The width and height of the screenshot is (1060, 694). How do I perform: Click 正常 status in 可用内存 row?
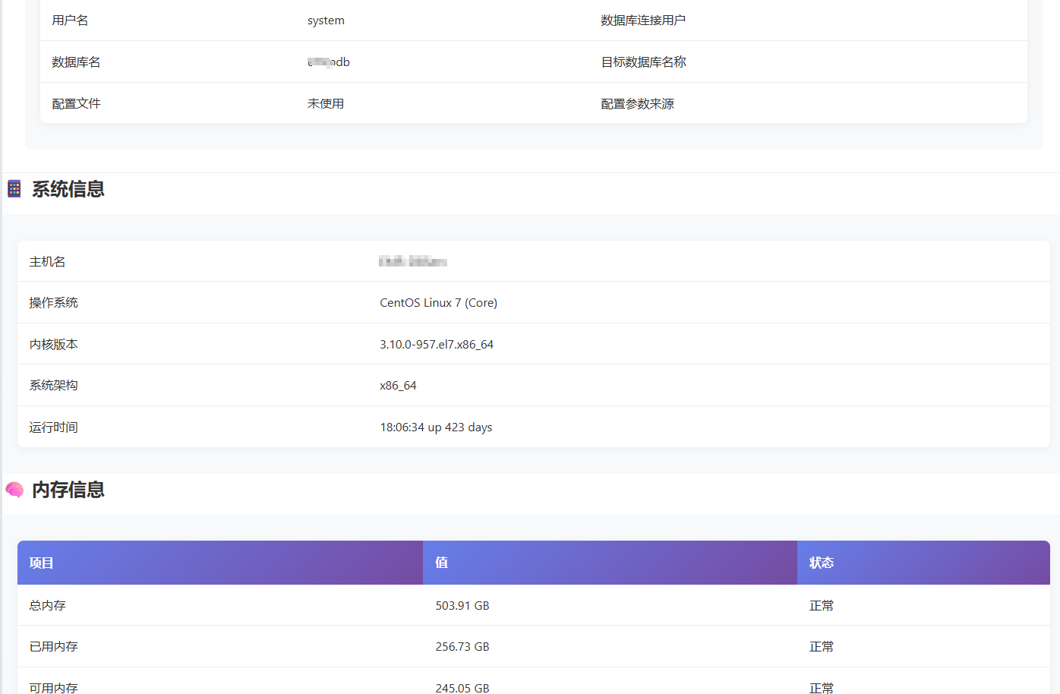[822, 687]
